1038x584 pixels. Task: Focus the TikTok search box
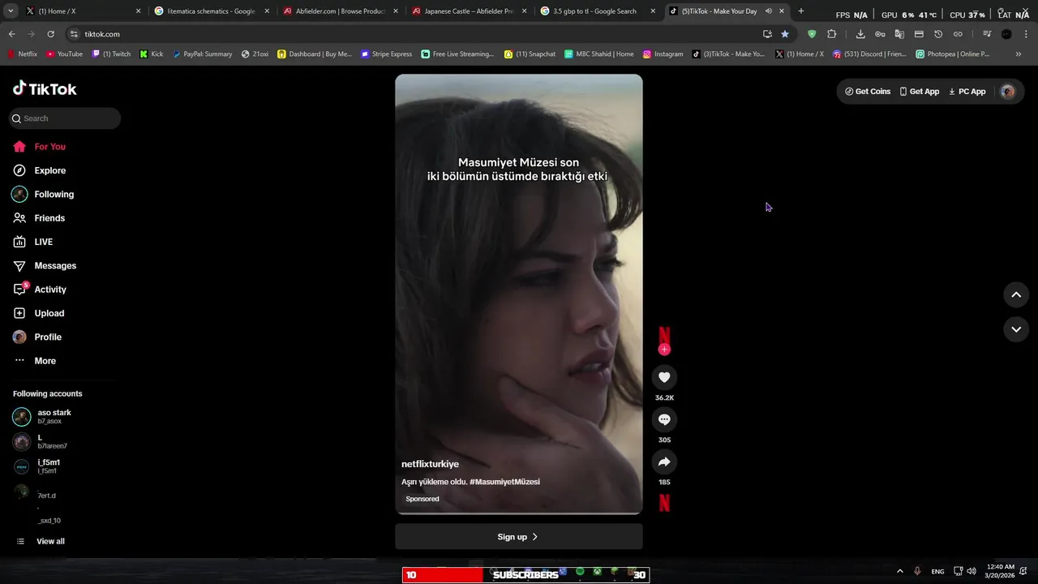pyautogui.click(x=65, y=118)
